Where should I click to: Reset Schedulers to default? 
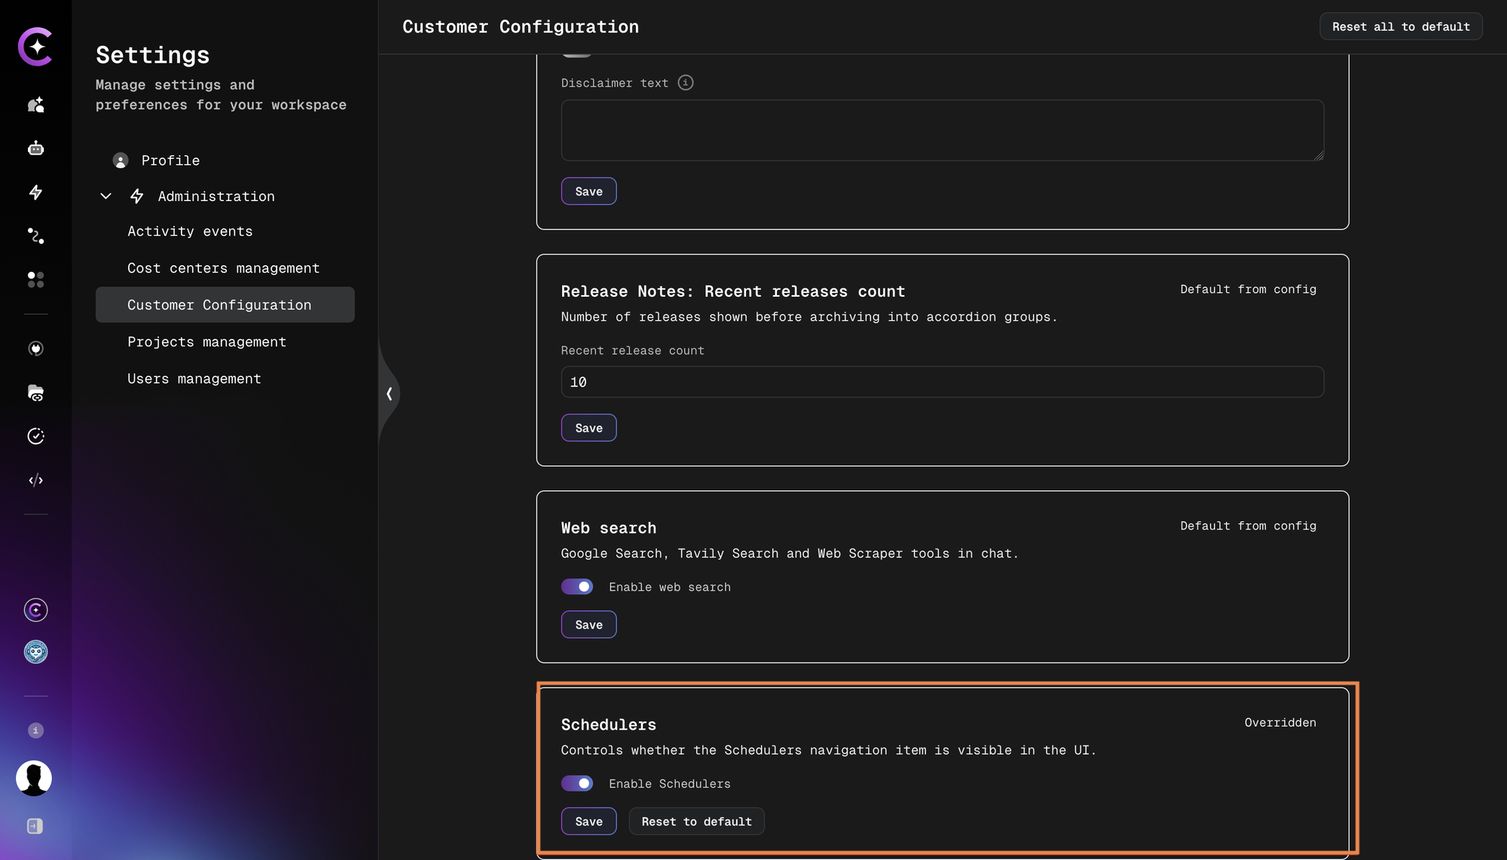[x=696, y=822]
